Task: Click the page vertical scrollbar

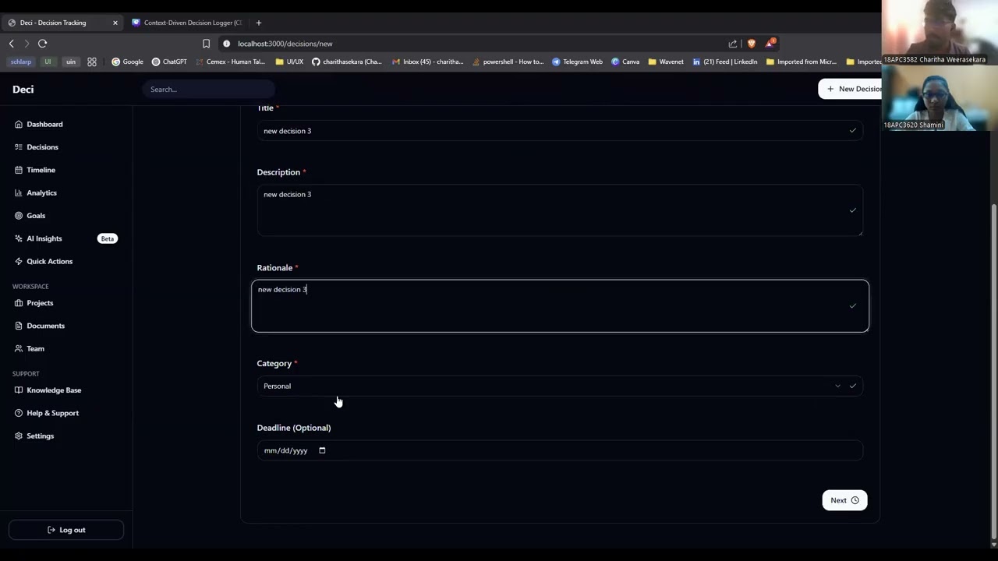Action: [x=993, y=371]
